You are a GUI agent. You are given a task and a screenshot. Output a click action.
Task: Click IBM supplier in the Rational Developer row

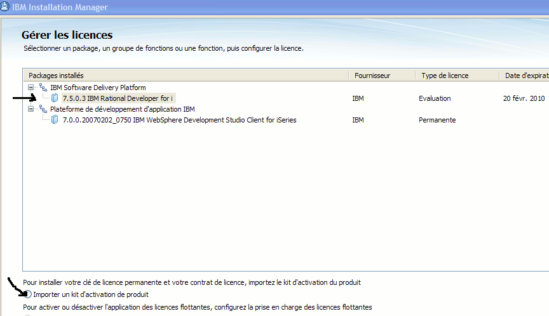tap(358, 98)
